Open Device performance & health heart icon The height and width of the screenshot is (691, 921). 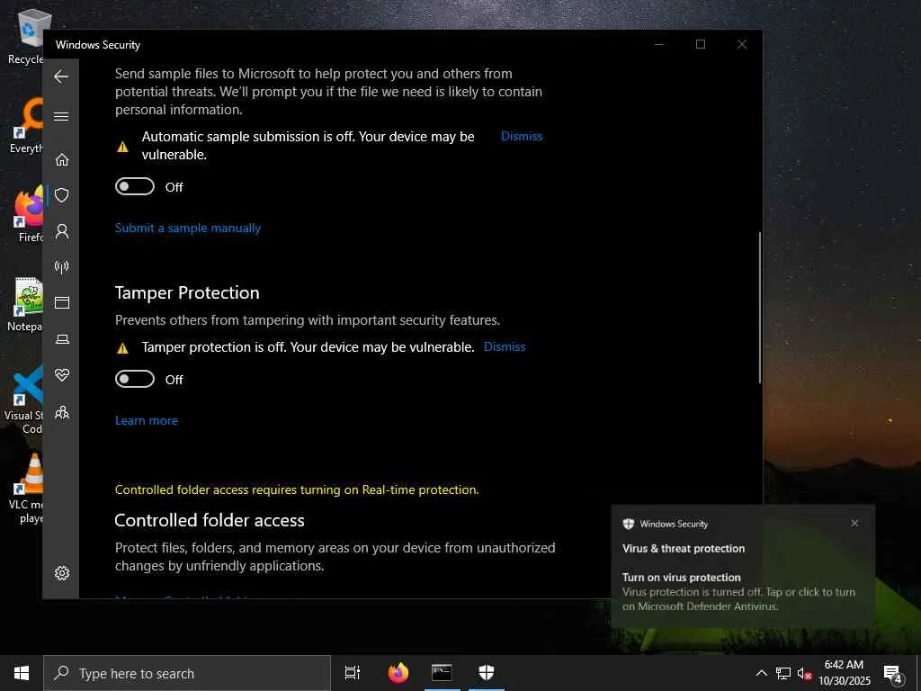(62, 374)
